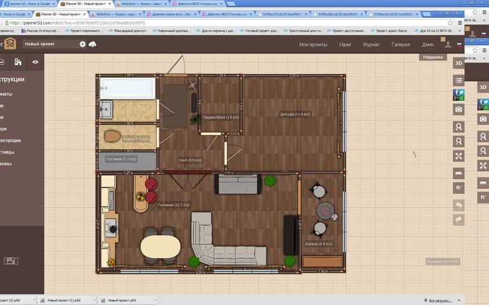Open dropdown arrow of Новый проект (1).p5d download
The image size is (489, 305).
coord(95,301)
